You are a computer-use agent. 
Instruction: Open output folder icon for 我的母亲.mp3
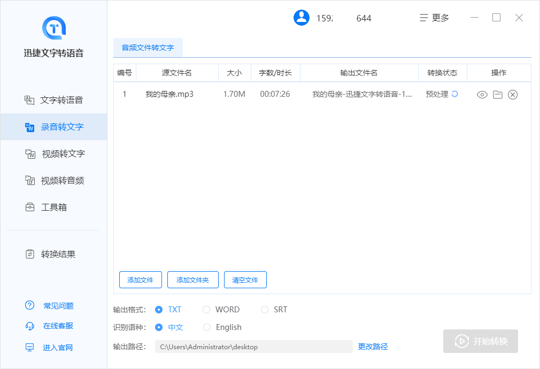click(x=497, y=95)
